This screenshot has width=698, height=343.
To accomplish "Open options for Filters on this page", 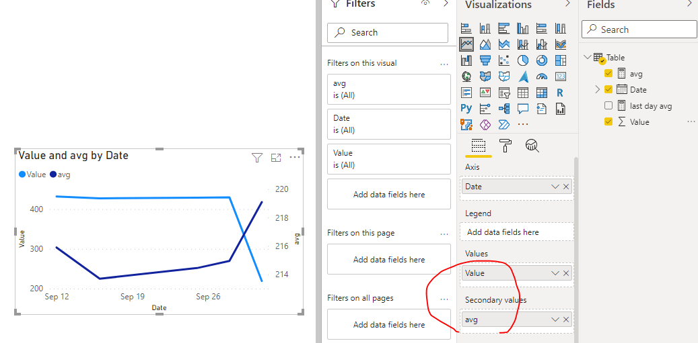I will click(444, 234).
